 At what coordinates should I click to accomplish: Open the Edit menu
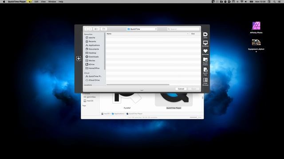point(36,2)
